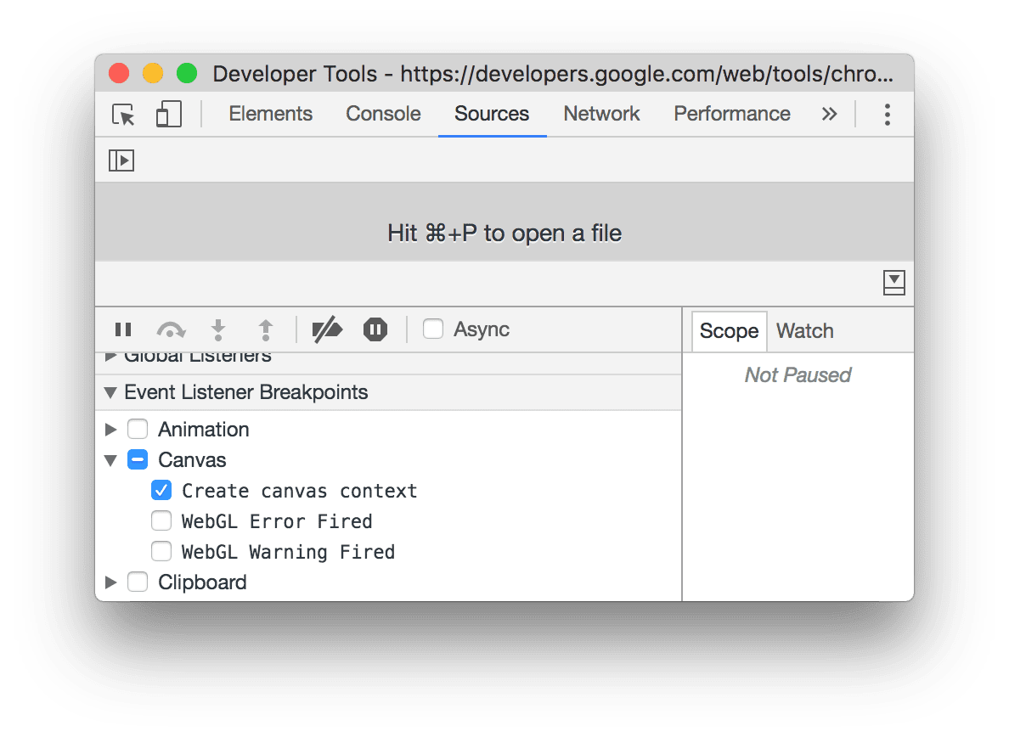Click the Step over next function call icon
1009x737 pixels.
pyautogui.click(x=171, y=329)
